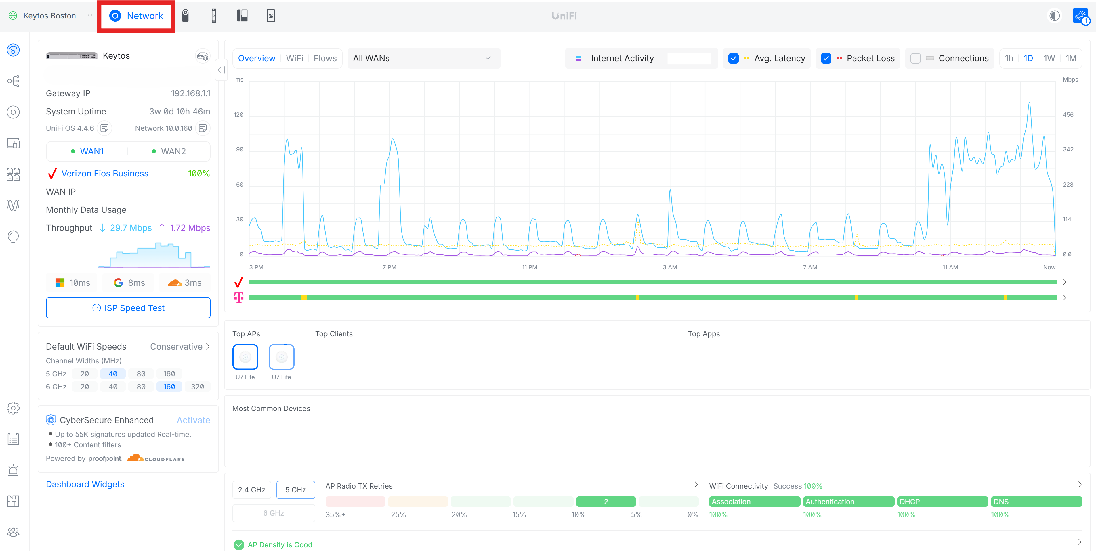Switch to the WiFi tab
Screen dimensions: 1096x551
[x=294, y=58]
